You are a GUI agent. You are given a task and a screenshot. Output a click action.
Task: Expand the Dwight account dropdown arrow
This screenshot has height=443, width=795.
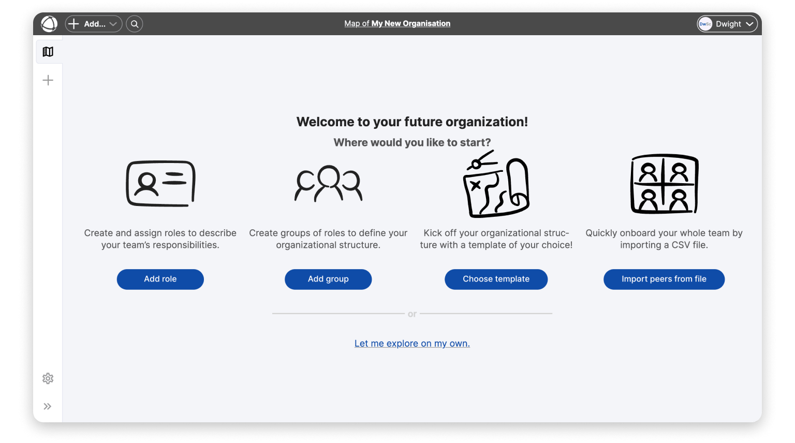pos(749,24)
